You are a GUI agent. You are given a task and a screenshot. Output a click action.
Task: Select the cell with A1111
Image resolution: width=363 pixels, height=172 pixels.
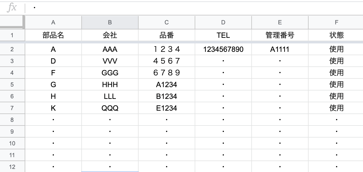280,50
